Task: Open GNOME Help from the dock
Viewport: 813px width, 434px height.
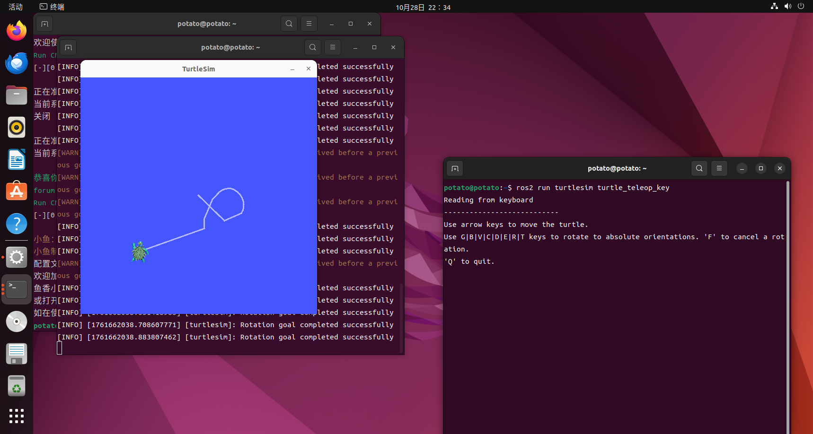Action: click(16, 224)
